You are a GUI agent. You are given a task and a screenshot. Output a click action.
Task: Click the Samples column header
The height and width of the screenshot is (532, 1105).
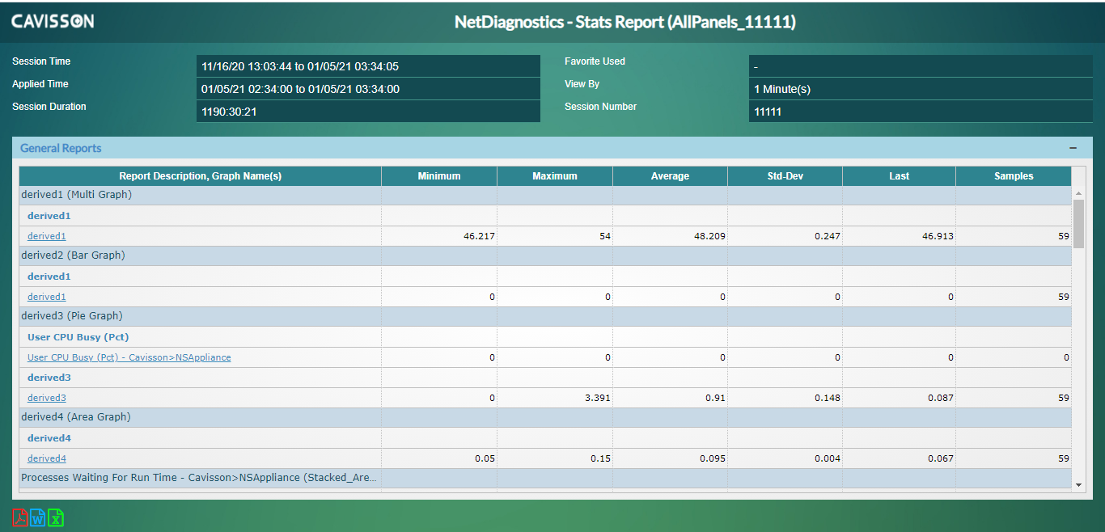[x=1014, y=176]
